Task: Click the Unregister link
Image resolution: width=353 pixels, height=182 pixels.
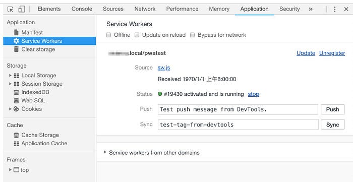Action: (332, 53)
